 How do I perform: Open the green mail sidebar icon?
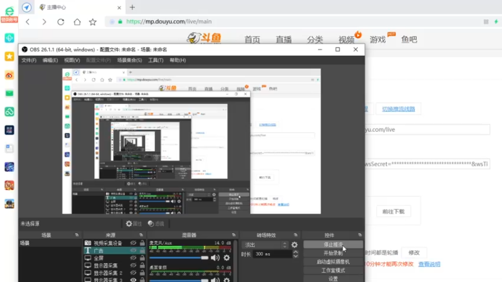click(9, 93)
